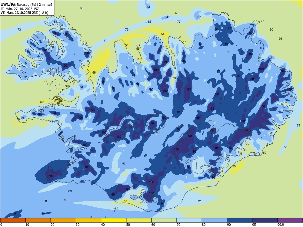Click the humidity value 83 on the map

148,7
